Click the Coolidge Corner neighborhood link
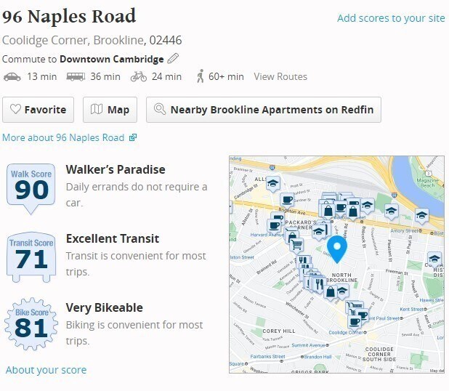Screen dimensions: 449x391 [45, 40]
